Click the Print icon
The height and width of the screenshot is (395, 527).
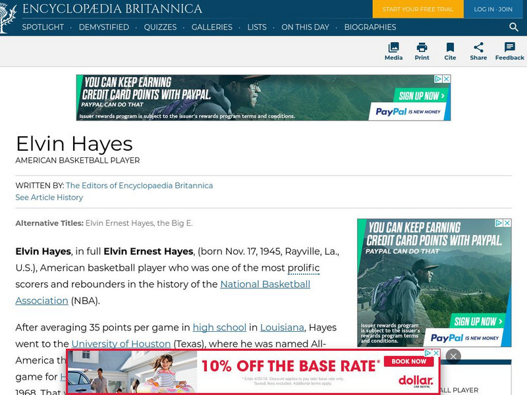click(x=422, y=51)
